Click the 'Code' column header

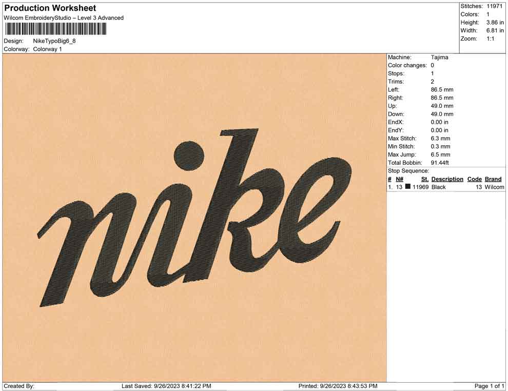point(475,179)
